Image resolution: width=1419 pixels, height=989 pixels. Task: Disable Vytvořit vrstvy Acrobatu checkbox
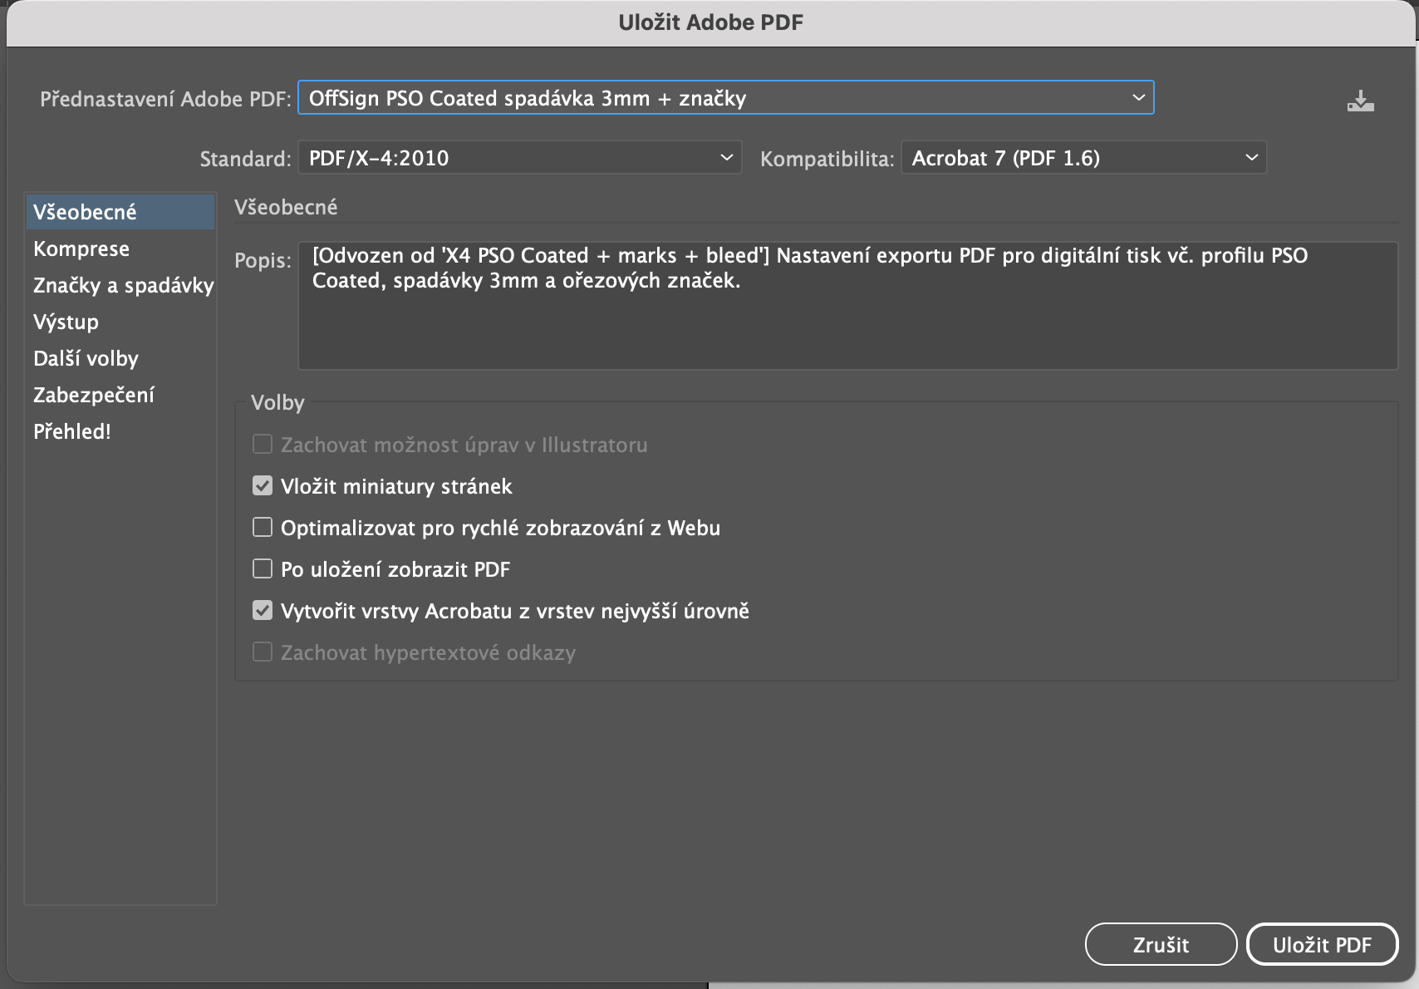[263, 611]
